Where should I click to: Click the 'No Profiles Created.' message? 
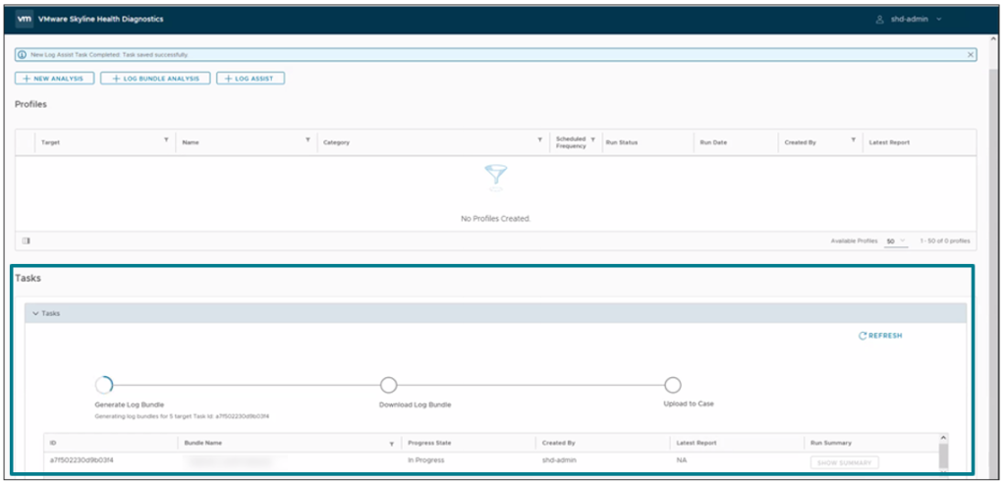tap(495, 218)
